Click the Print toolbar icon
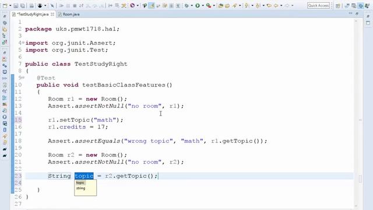 pos(31,5)
